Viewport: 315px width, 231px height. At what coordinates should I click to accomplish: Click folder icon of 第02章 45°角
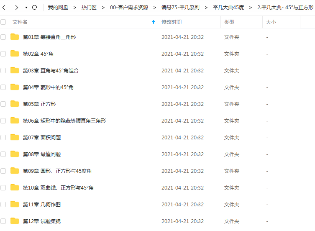click(x=15, y=54)
